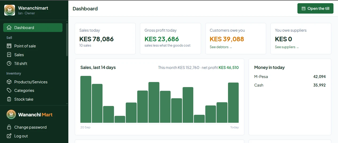The width and height of the screenshot is (338, 143).
Task: Open the Sales page
Action: point(33,55)
